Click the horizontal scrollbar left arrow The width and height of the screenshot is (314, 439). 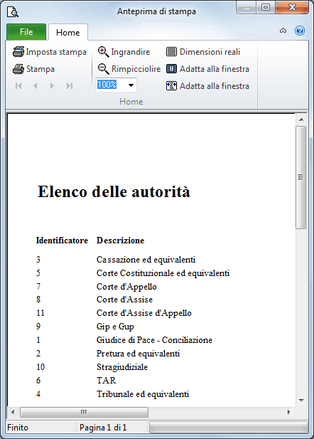(13, 412)
